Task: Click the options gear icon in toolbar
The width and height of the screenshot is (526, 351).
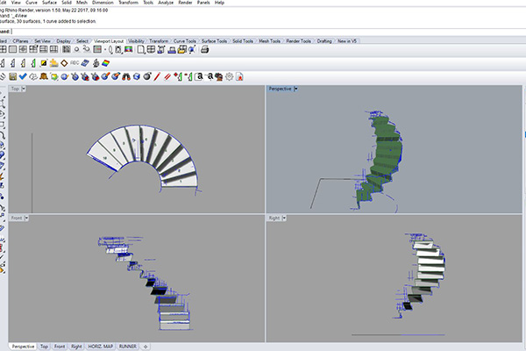Action: click(x=229, y=76)
